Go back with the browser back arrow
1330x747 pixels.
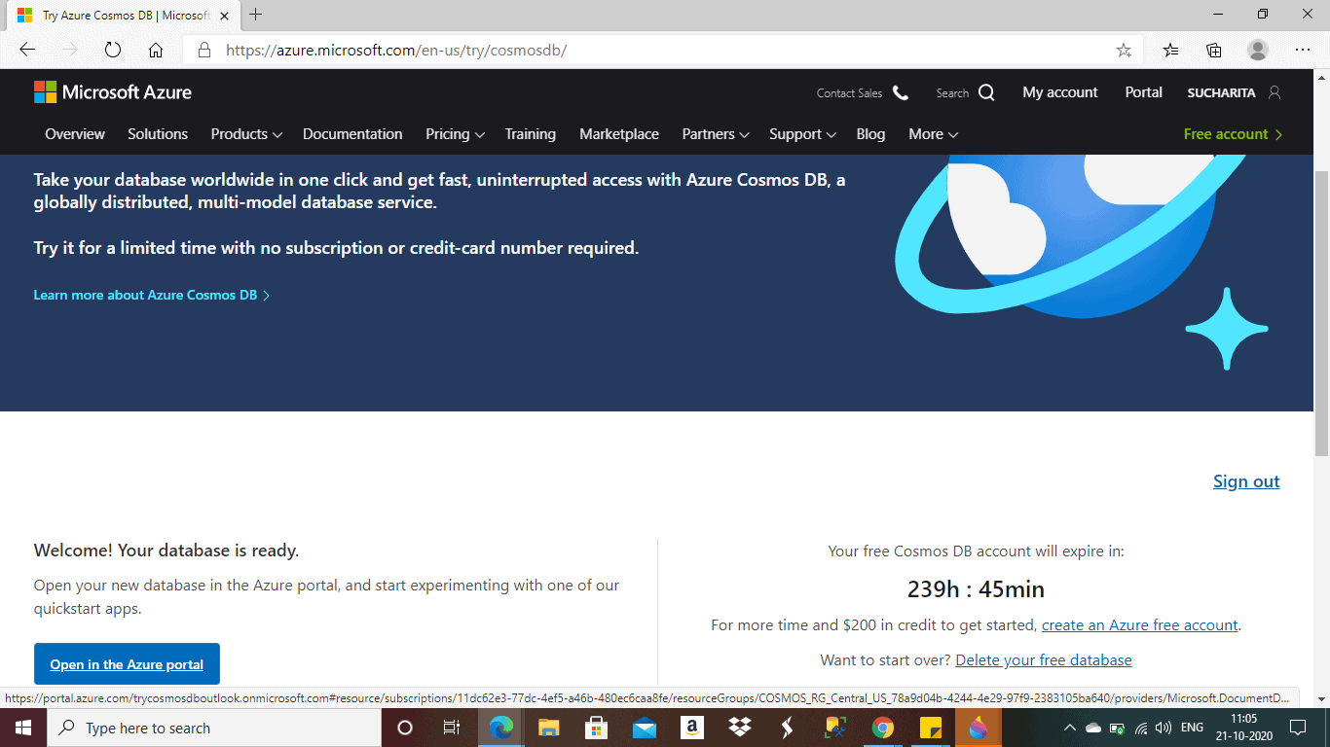tap(27, 50)
